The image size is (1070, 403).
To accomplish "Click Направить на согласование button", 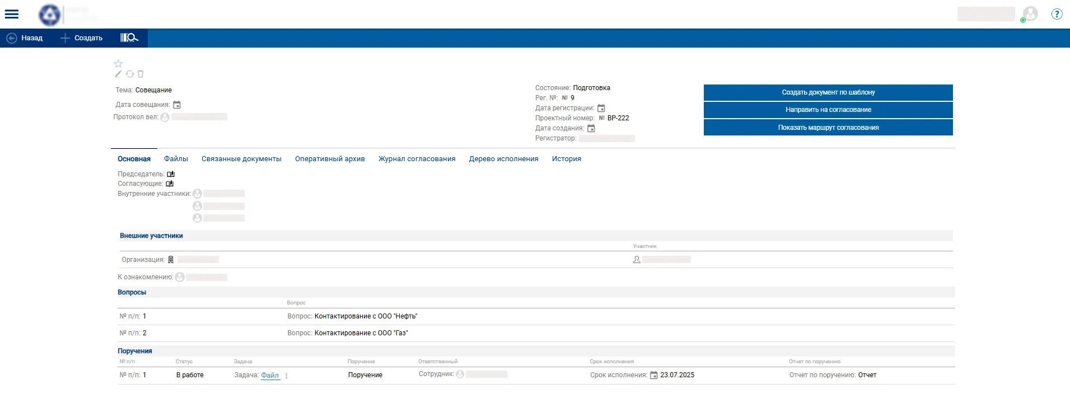I will [828, 110].
